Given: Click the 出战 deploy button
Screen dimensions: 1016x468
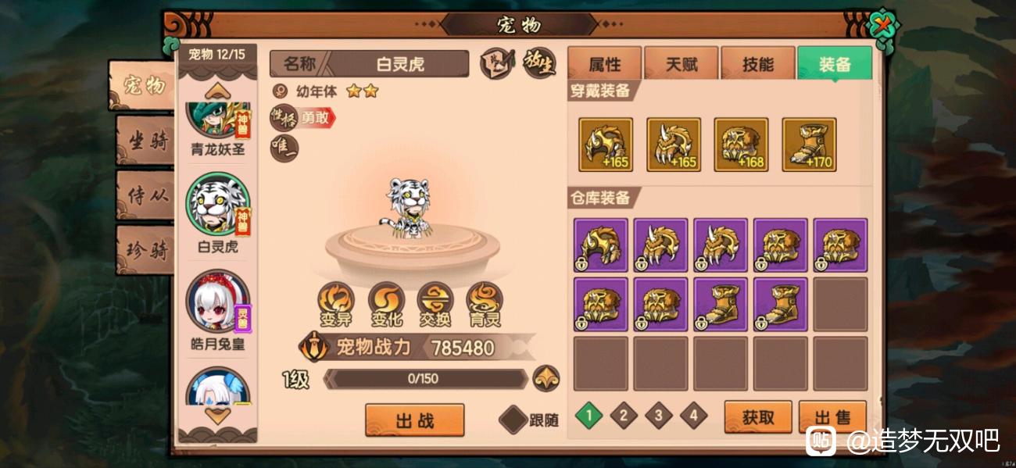Looking at the screenshot, I should pos(414,421).
